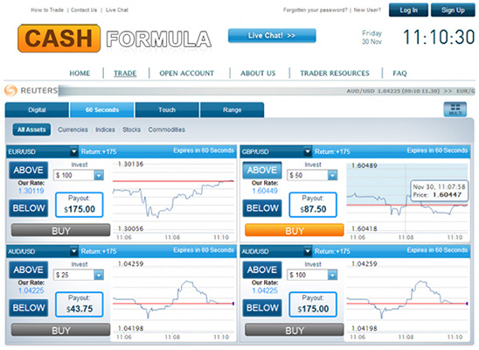Image resolution: width=479 pixels, height=350 pixels.
Task: Choose BELOW for EUR/USD
Action: coord(29,208)
